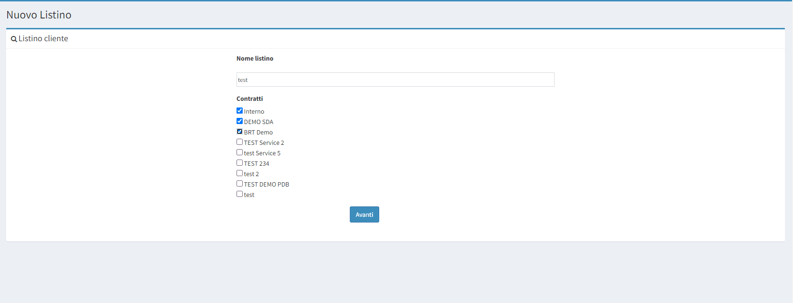
Task: Click the TEST 234 label text
Action: [256, 164]
